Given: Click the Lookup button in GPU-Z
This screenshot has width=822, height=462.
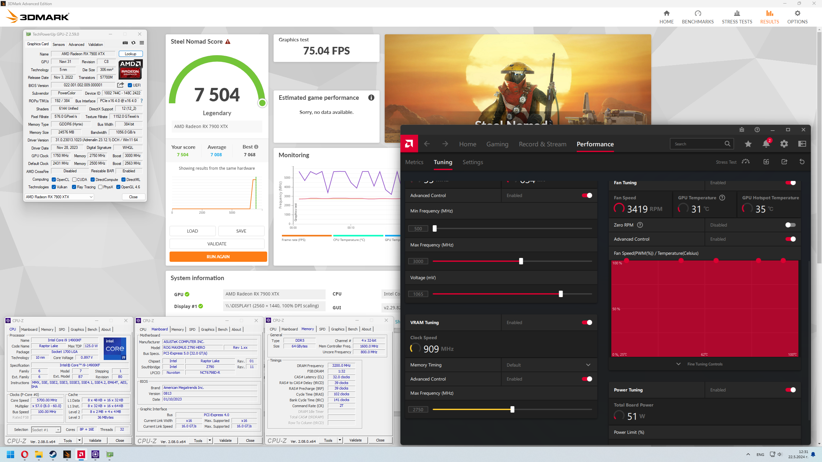Looking at the screenshot, I should tap(130, 54).
